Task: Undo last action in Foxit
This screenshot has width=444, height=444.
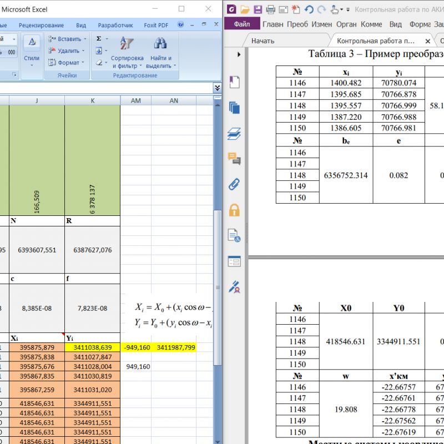Action: (309, 9)
